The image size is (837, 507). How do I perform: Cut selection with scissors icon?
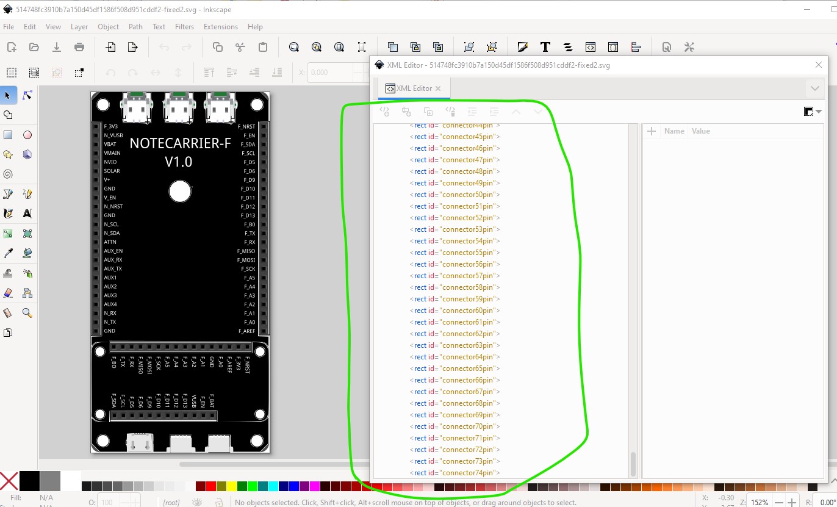[x=240, y=47]
